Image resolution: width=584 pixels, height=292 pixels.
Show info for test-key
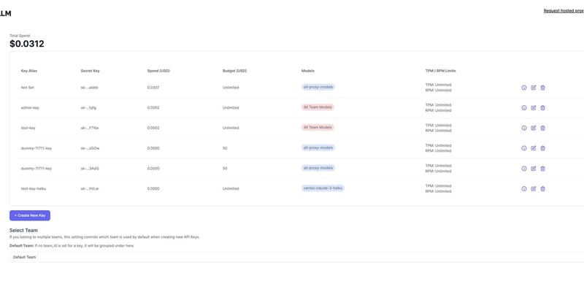click(523, 128)
